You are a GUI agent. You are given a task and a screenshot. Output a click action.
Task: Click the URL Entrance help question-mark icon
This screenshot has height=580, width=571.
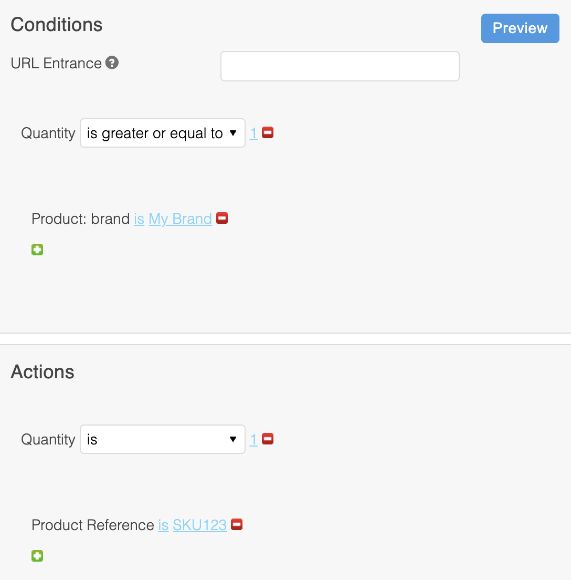point(112,63)
